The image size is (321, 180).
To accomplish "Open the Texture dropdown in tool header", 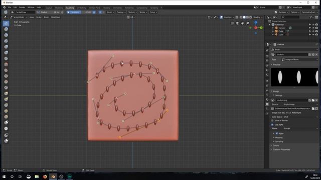I will [x=132, y=12].
